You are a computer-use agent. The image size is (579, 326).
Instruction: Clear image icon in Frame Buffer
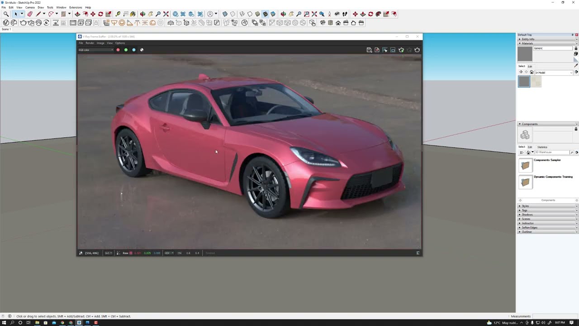[377, 50]
